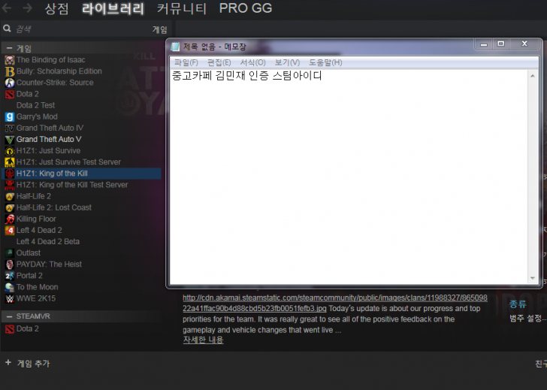The height and width of the screenshot is (390, 547).
Task: Click the 자세한 내용 link
Action: click(203, 340)
